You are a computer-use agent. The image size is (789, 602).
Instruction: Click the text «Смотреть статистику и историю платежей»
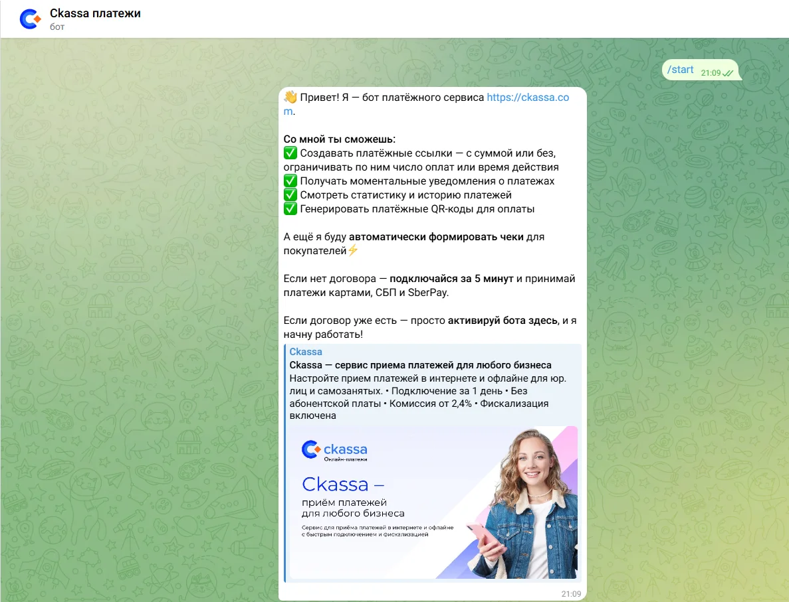[405, 195]
